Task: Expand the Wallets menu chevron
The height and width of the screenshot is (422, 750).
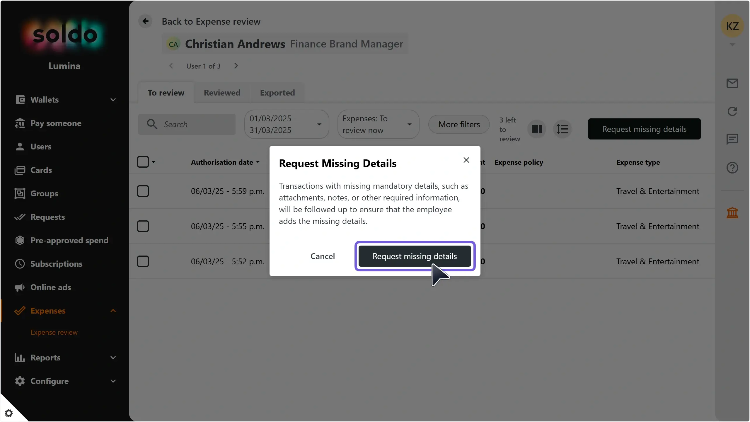Action: [x=113, y=100]
